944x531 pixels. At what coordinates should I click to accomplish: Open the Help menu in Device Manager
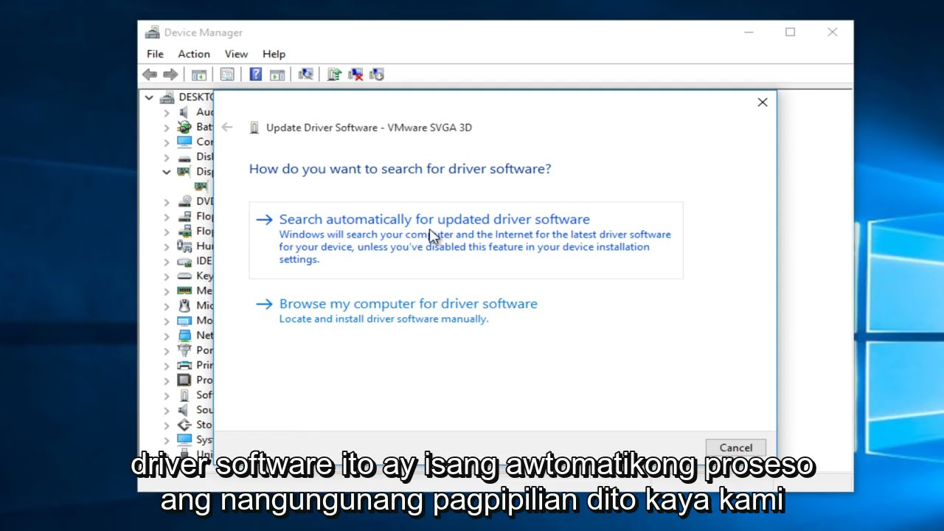(274, 54)
